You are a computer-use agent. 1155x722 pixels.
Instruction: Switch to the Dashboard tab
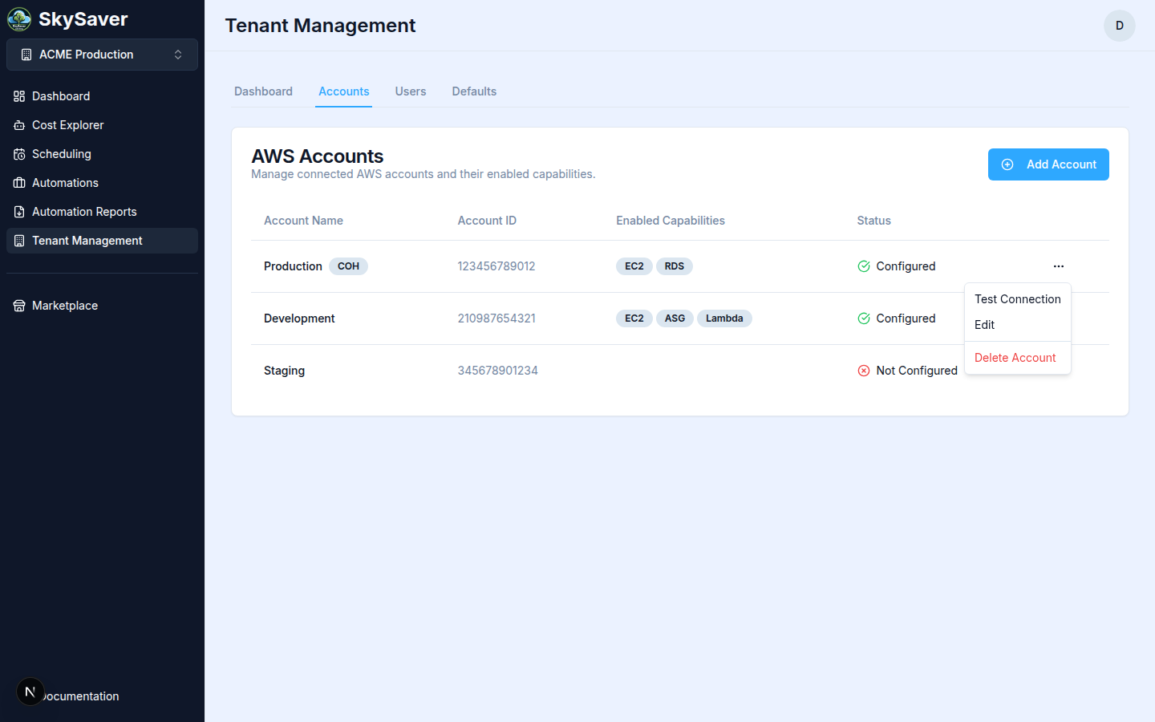click(x=263, y=91)
